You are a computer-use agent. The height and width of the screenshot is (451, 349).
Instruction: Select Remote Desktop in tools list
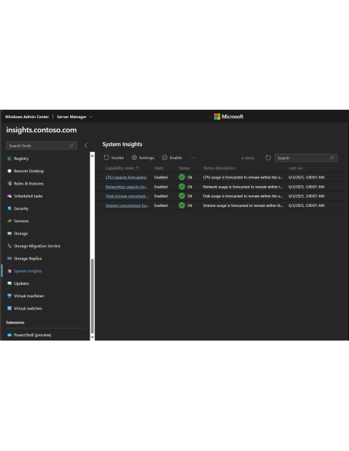click(x=29, y=171)
